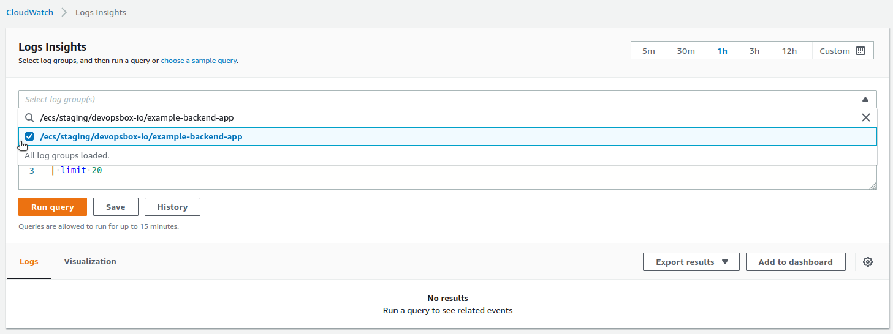Uncheck the example-backend-app log group checkbox
This screenshot has height=334, width=893.
[x=29, y=136]
